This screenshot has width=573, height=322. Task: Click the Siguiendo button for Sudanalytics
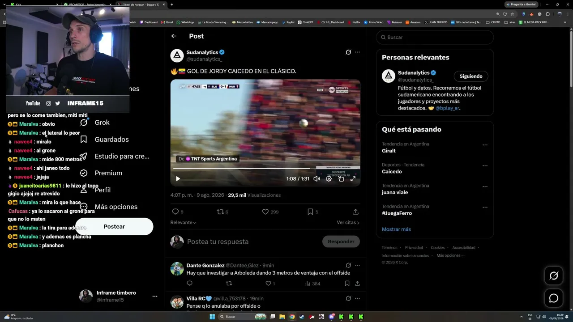471,76
